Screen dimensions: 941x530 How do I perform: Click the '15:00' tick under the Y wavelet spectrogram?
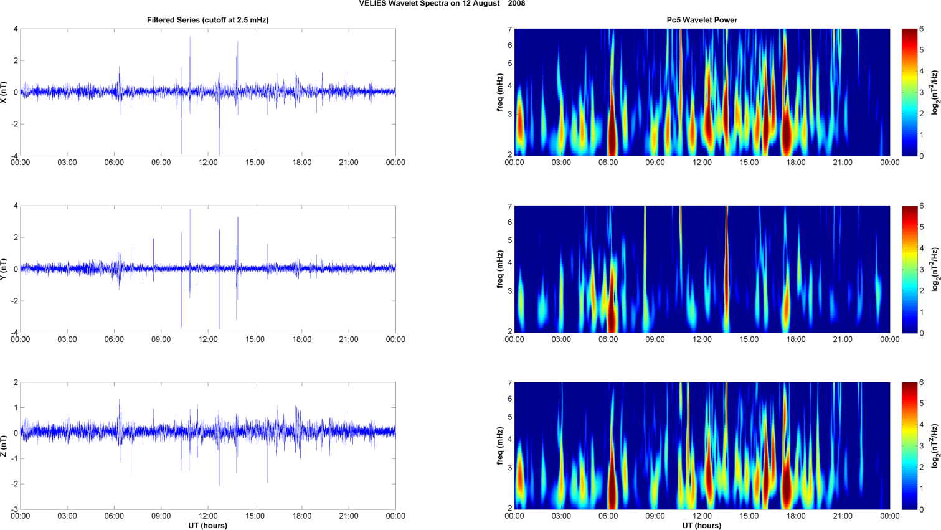749,339
